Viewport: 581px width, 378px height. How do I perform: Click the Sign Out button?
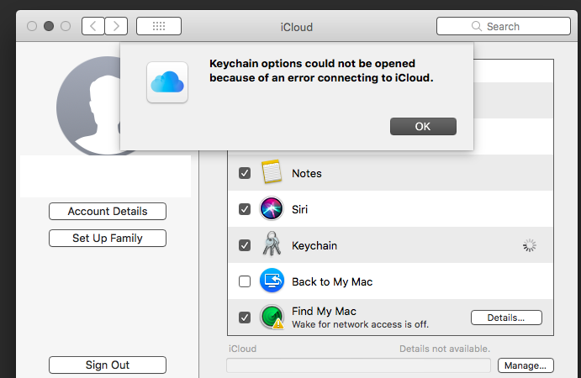coord(108,365)
